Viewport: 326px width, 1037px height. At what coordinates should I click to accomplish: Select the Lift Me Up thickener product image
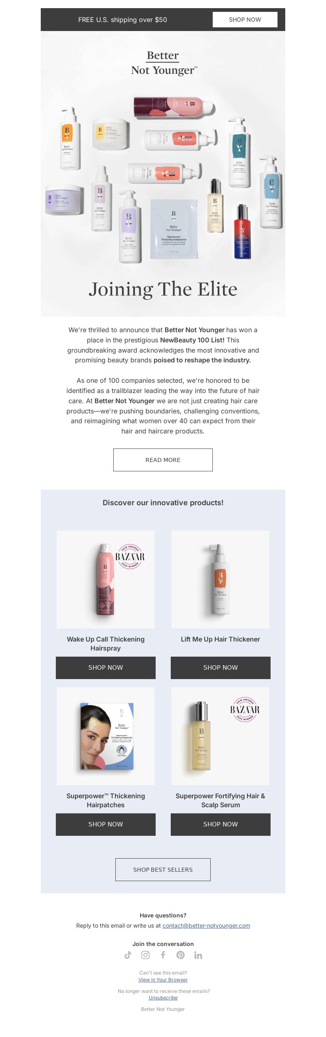(220, 580)
